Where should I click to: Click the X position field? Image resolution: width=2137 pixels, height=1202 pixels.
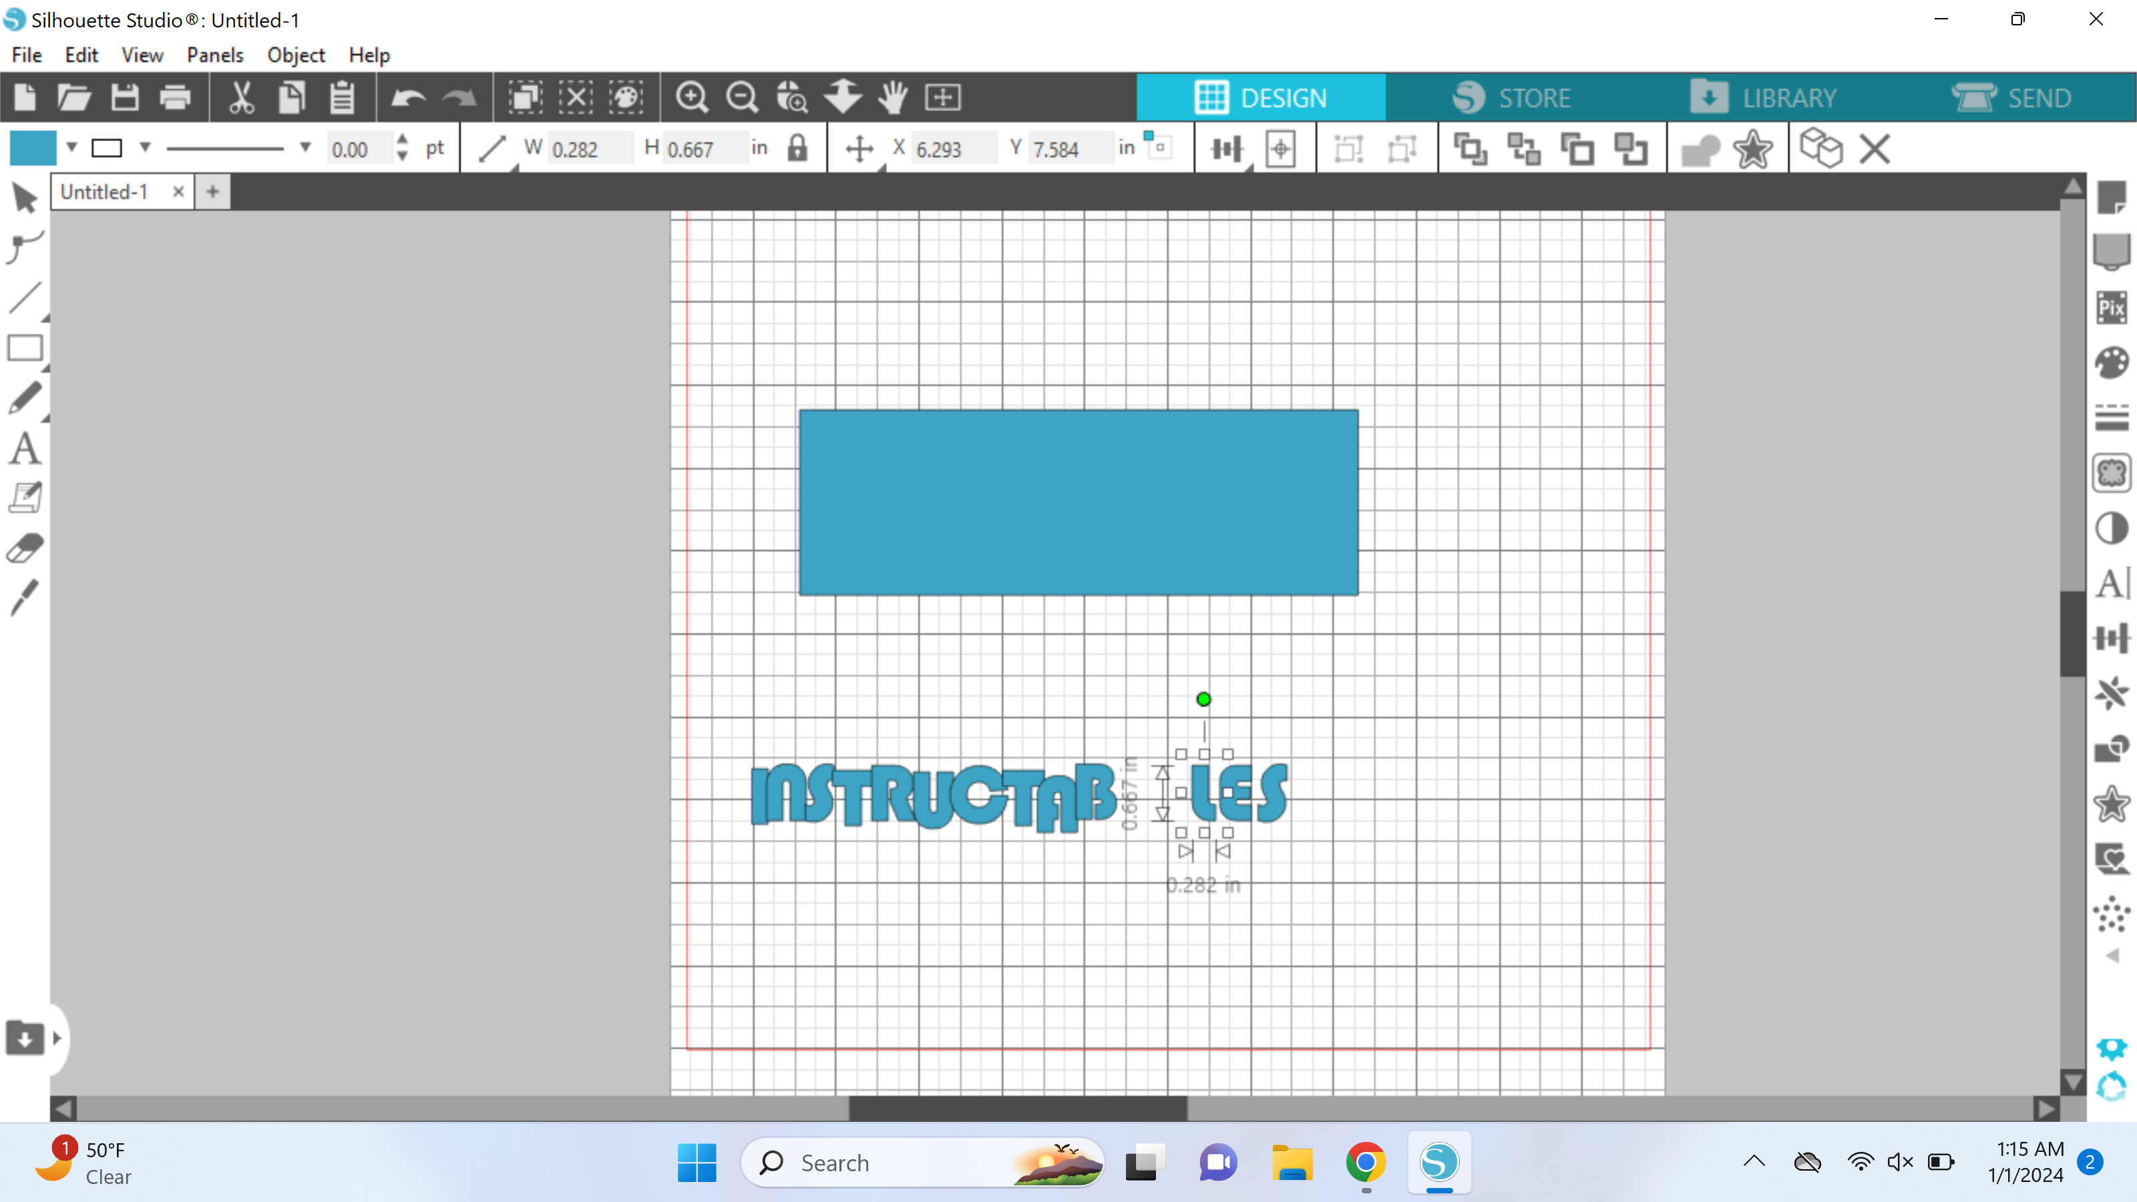(954, 150)
